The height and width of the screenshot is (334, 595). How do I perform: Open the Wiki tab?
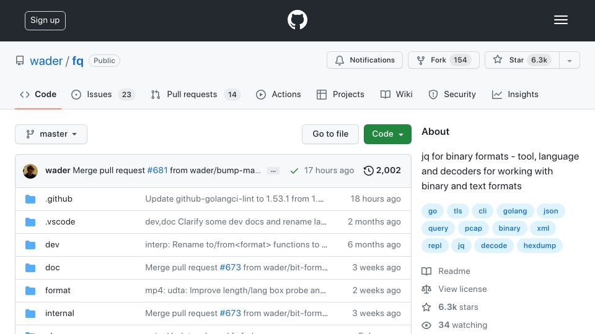coord(396,94)
